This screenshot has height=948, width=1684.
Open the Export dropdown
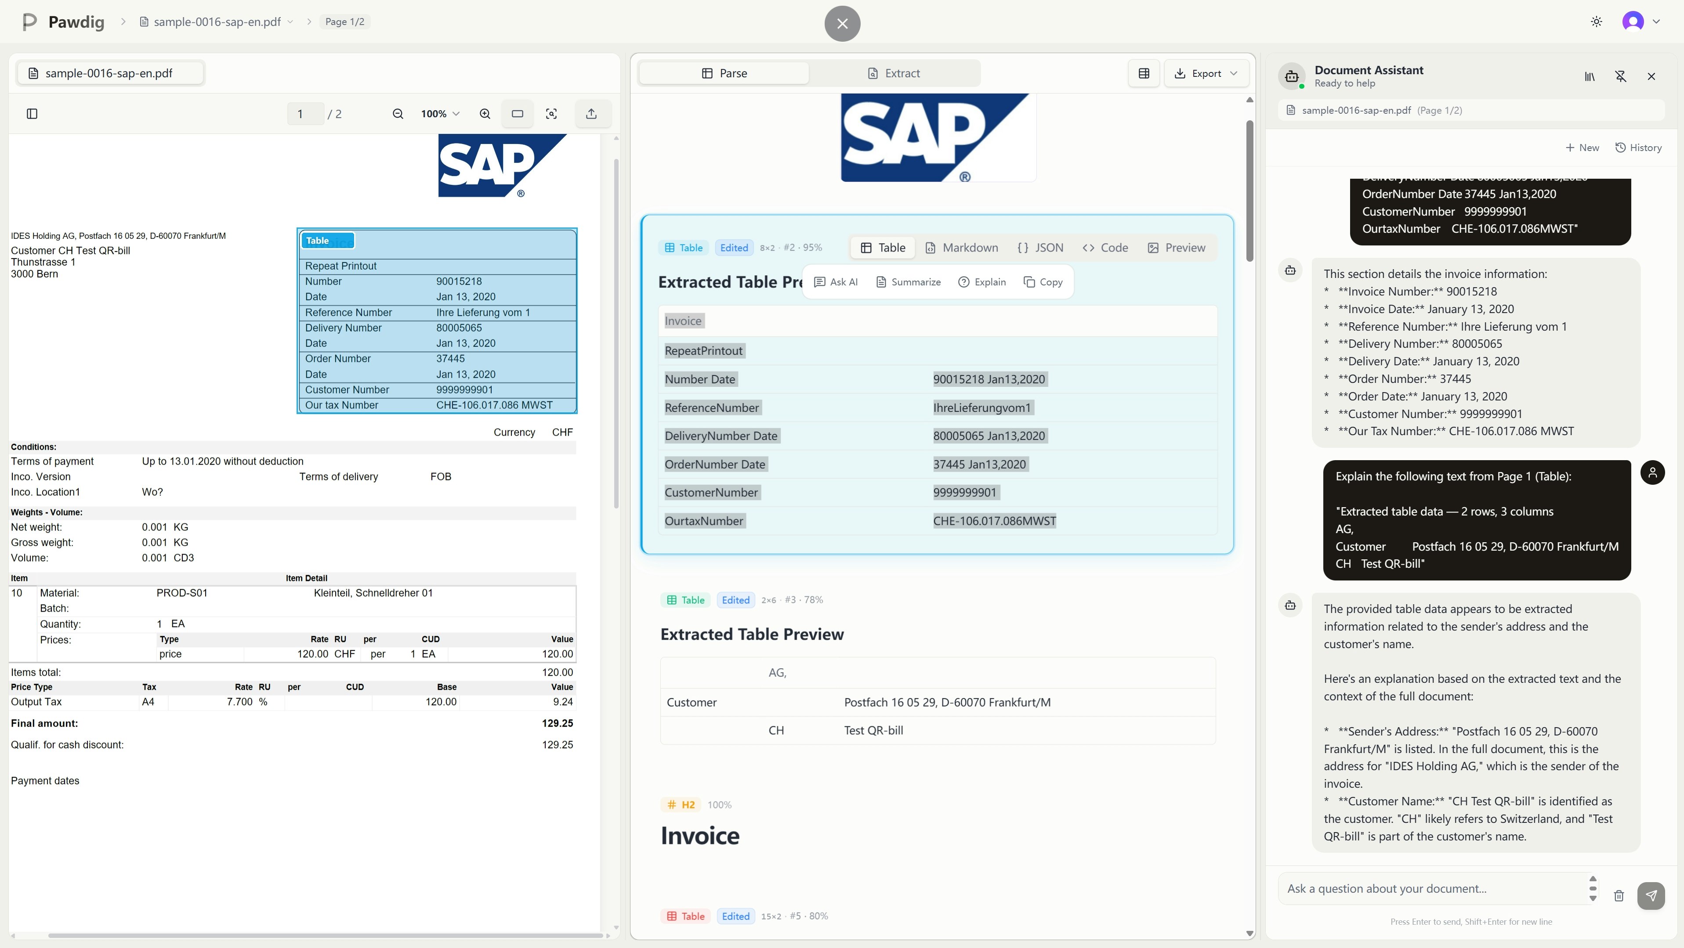1206,73
